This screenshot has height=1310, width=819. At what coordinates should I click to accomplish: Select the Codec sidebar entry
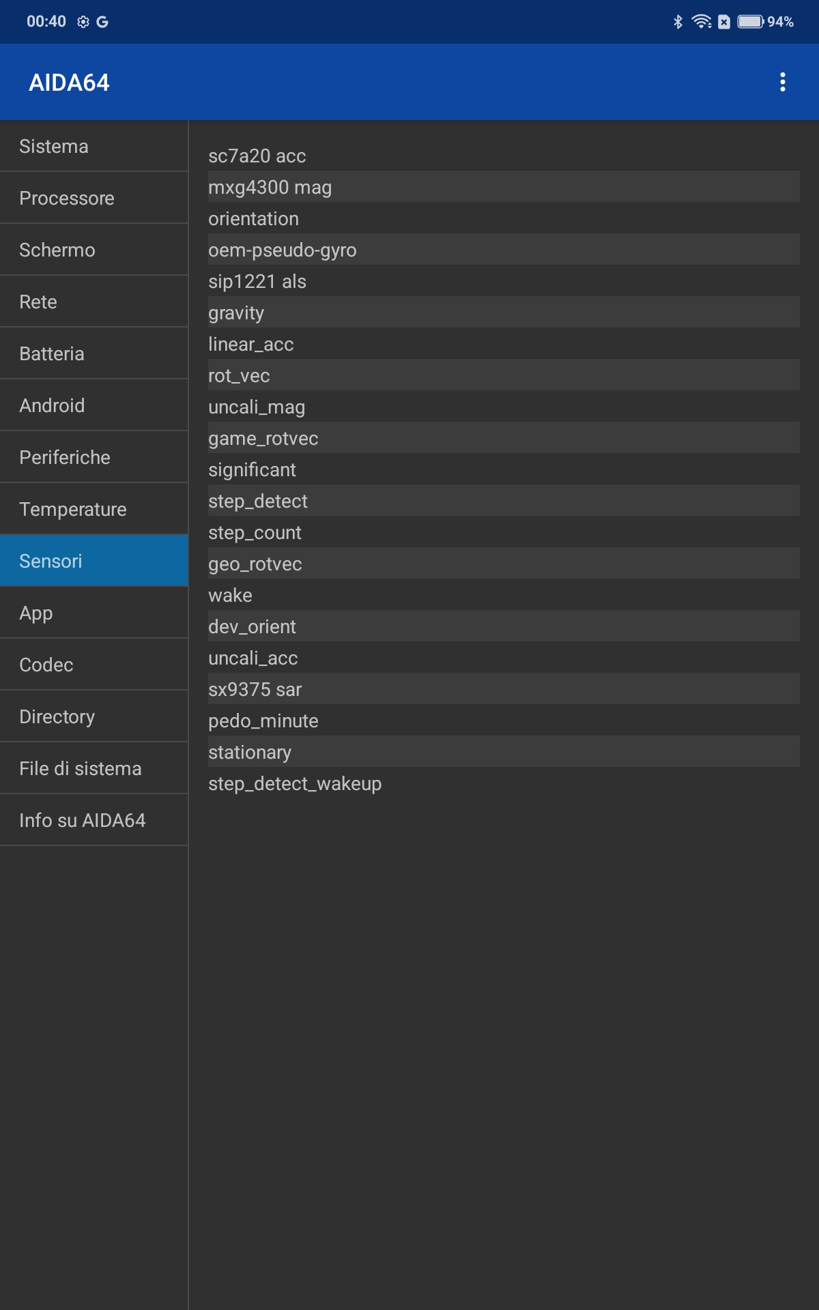click(94, 665)
